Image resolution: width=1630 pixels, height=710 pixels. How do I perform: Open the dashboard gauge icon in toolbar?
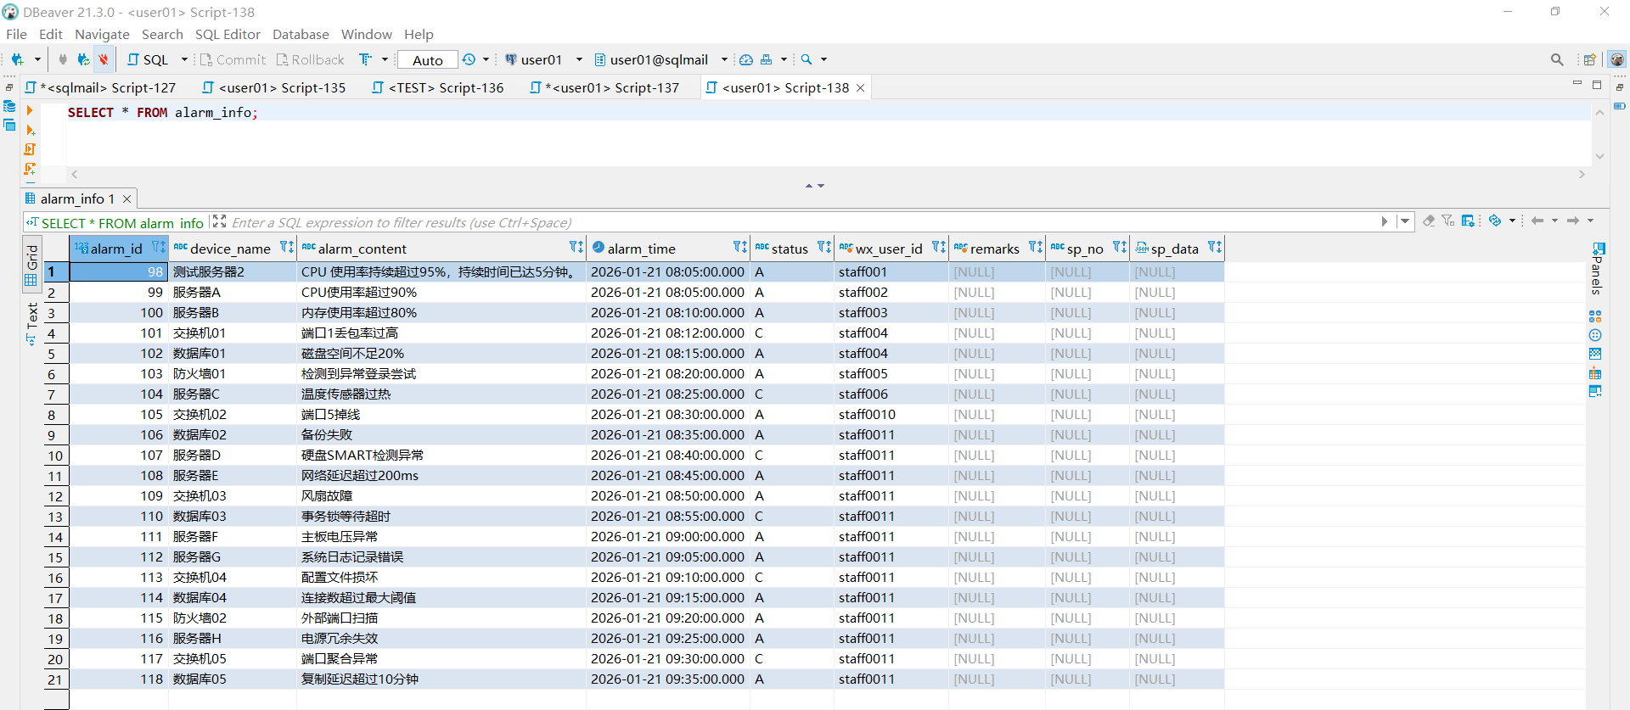tap(746, 59)
